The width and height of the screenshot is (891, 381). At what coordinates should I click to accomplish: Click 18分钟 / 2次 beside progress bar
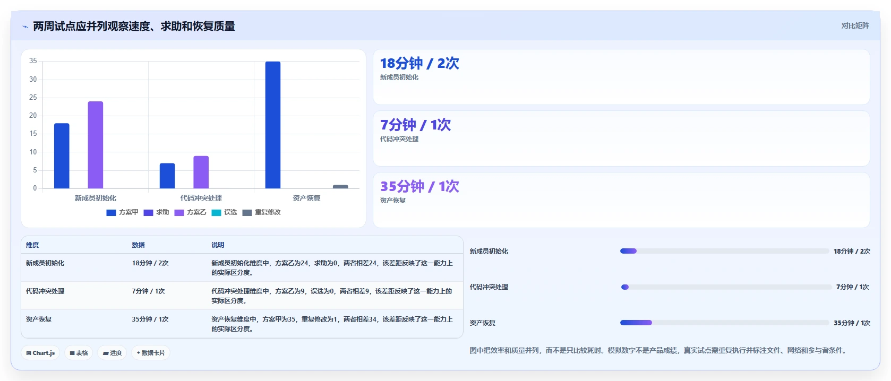click(852, 252)
